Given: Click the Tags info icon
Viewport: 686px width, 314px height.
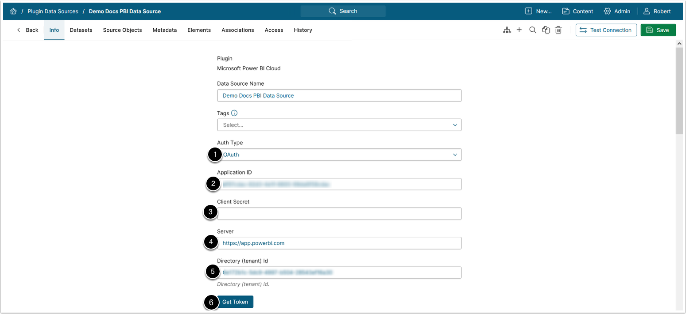Looking at the screenshot, I should [x=234, y=113].
